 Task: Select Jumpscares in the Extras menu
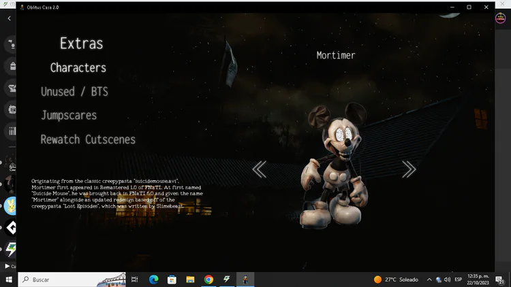tap(69, 116)
